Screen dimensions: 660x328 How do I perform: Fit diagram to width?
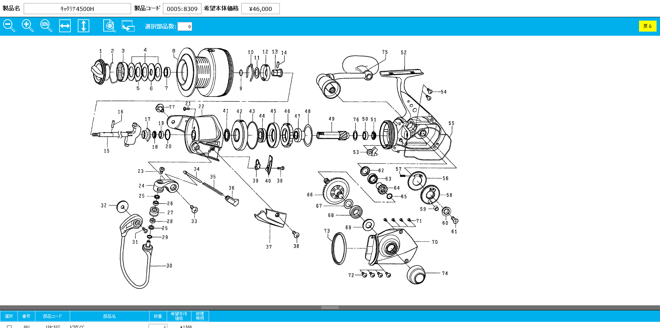pyautogui.click(x=65, y=26)
